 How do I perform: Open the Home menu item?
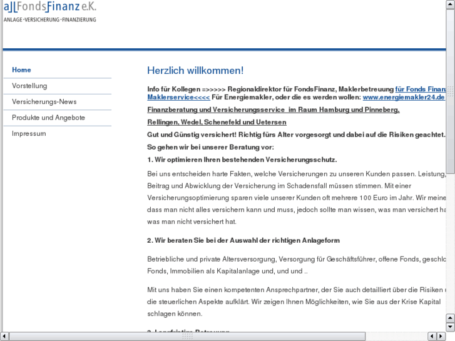21,70
